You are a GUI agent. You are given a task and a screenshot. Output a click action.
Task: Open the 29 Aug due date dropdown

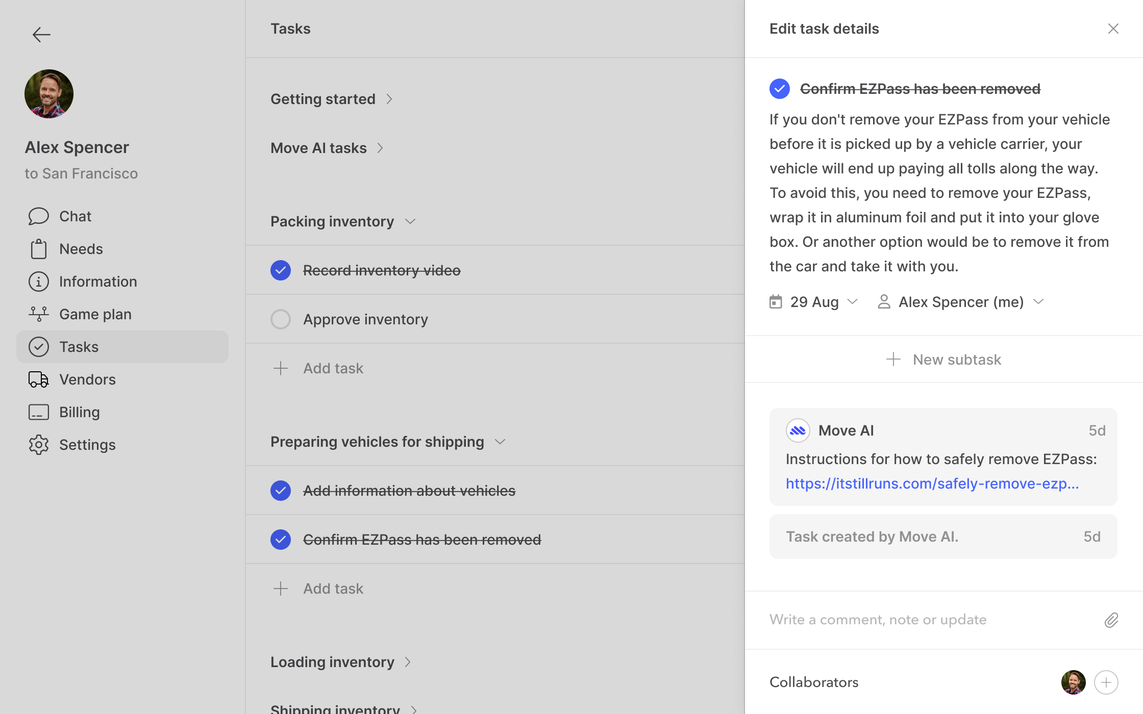tap(814, 302)
